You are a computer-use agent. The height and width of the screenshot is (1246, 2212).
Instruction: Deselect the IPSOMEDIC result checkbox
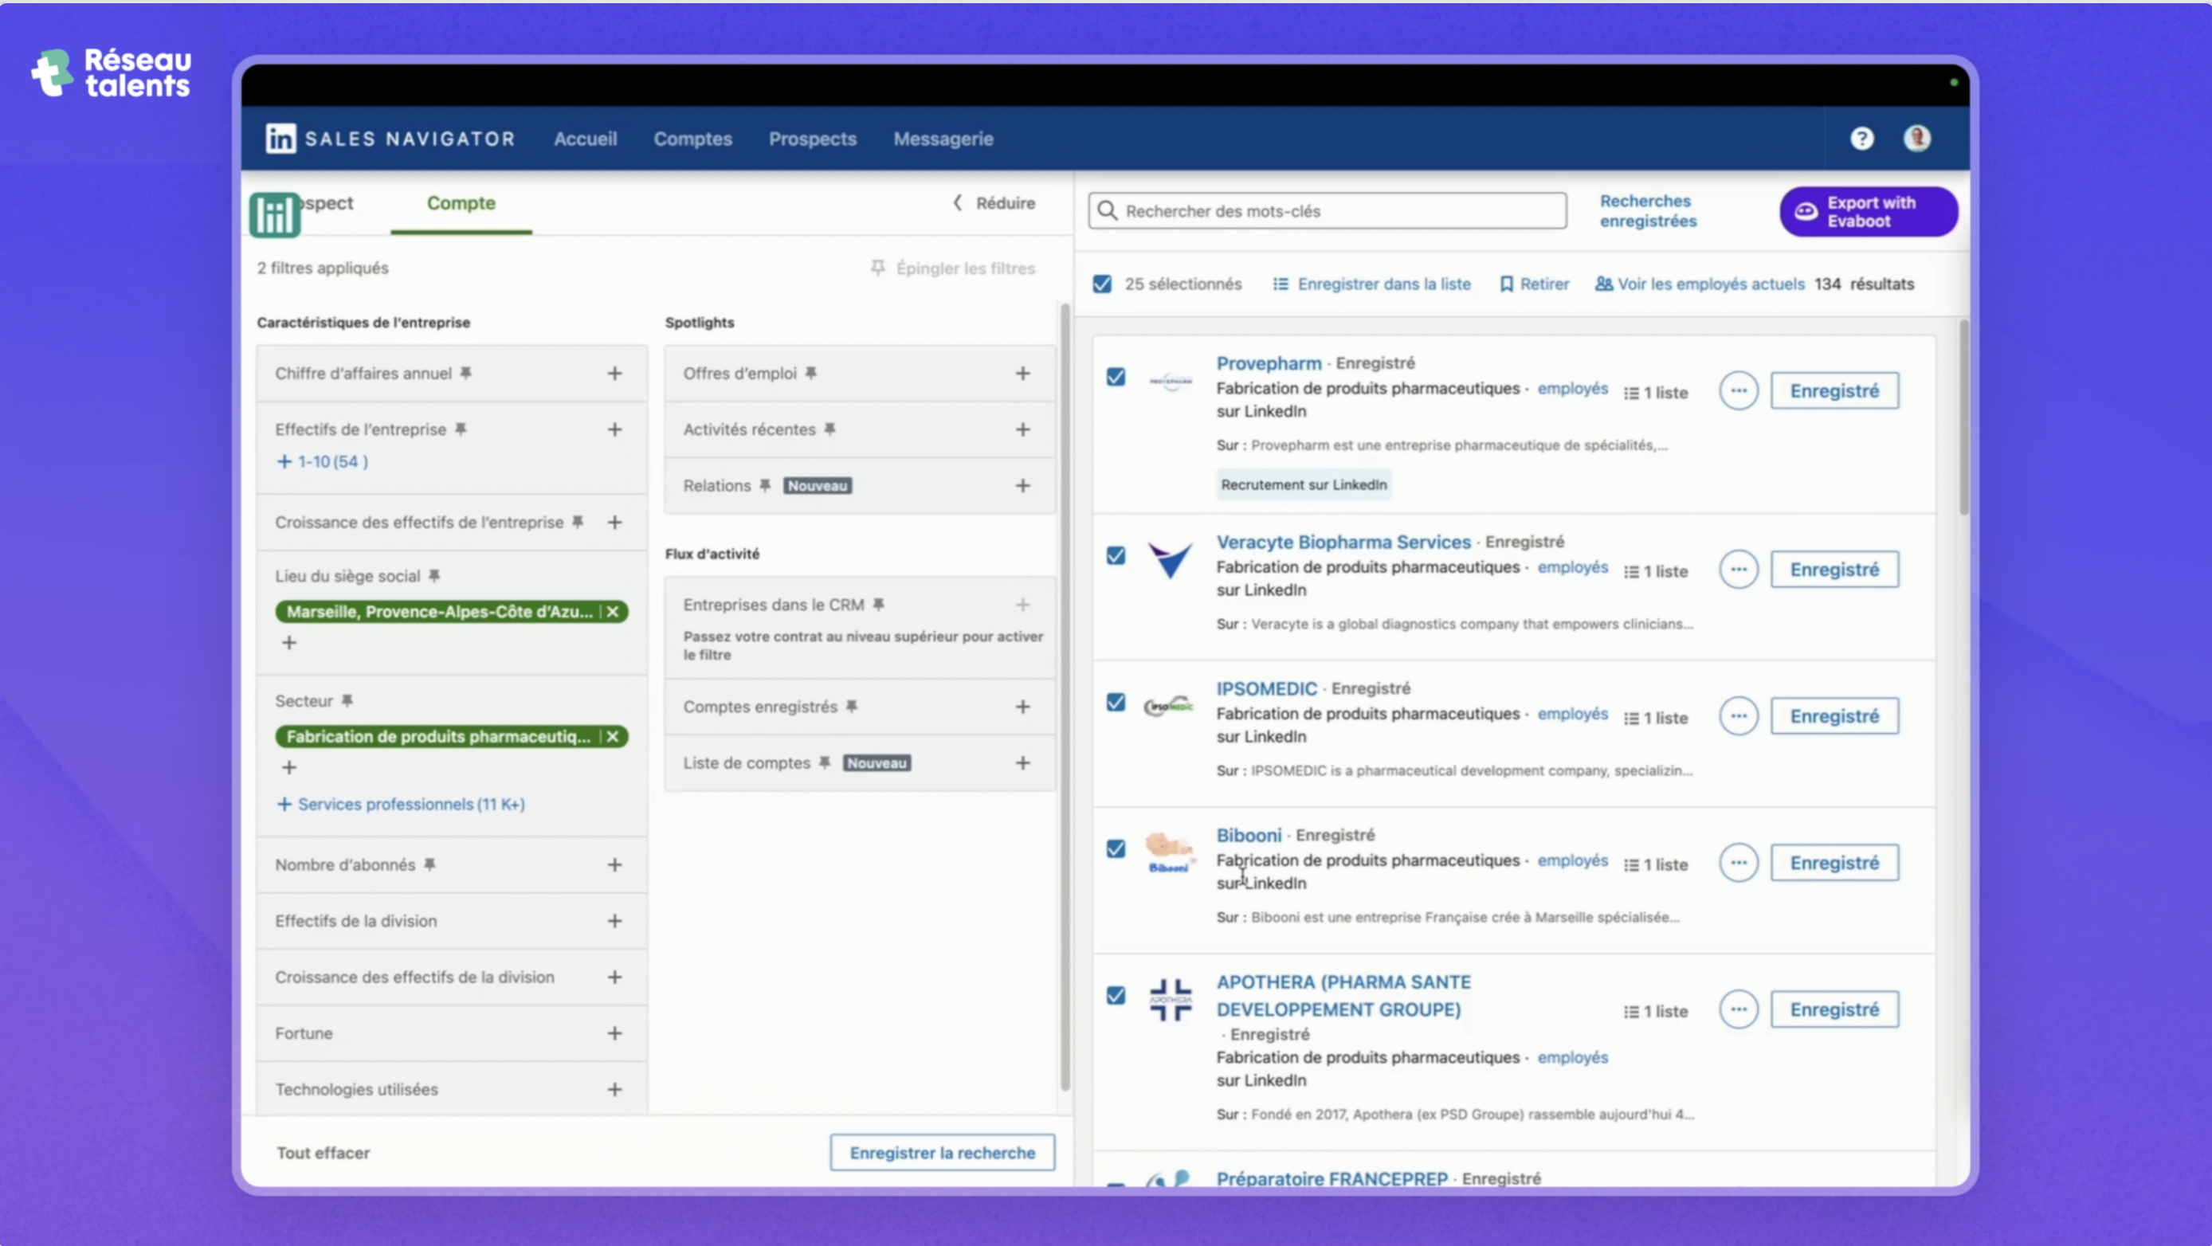1116,703
